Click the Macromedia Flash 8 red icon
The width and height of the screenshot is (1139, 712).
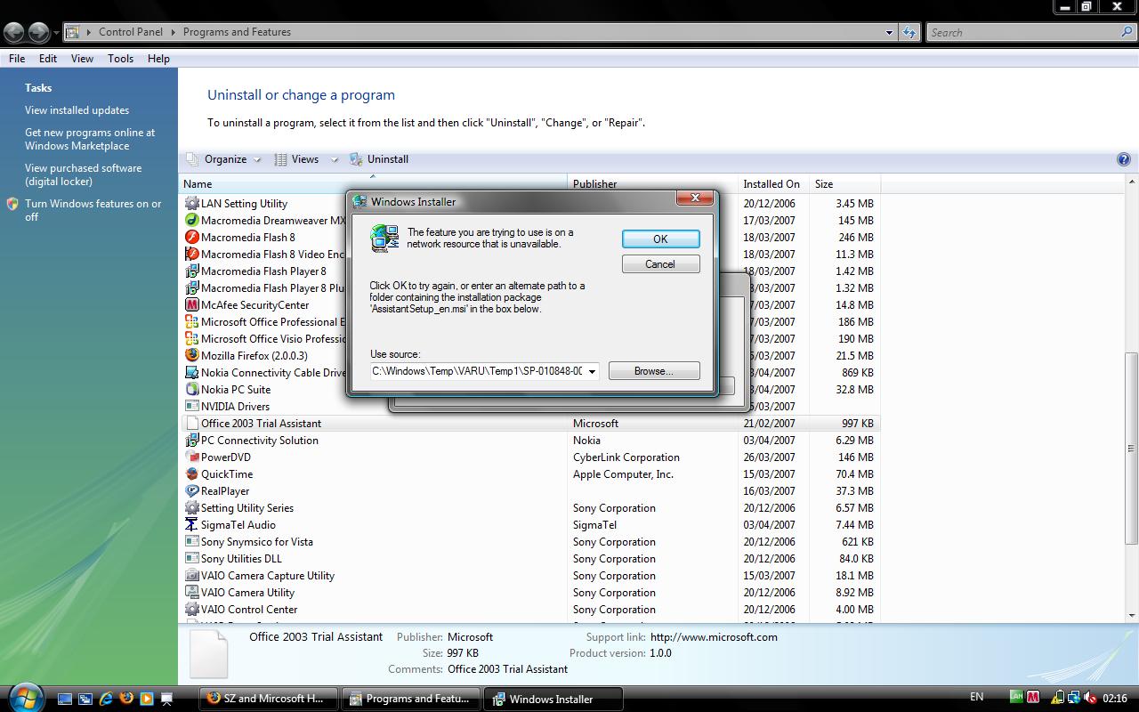[x=191, y=237]
